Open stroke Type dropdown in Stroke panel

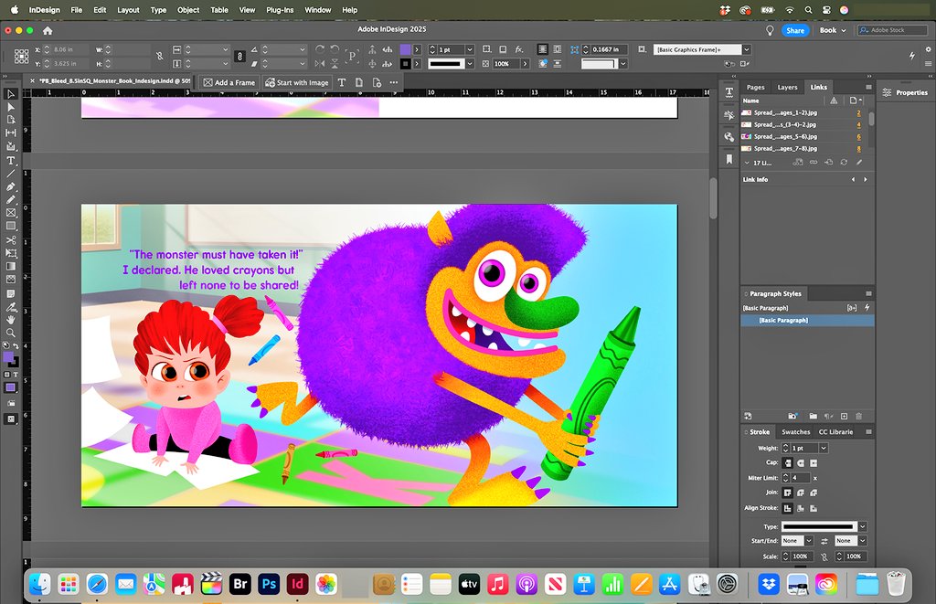pyautogui.click(x=863, y=526)
